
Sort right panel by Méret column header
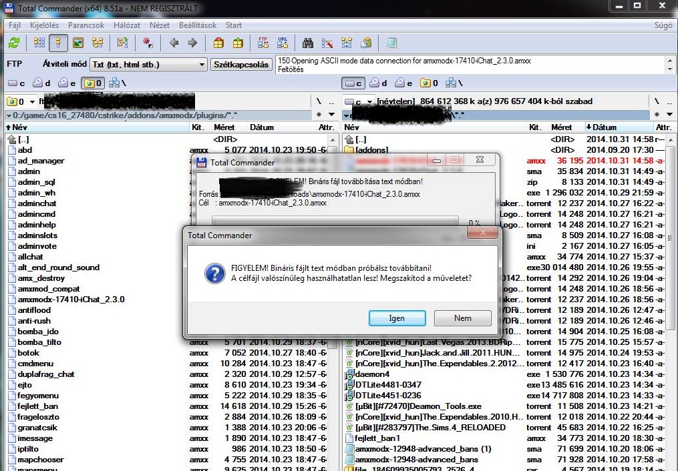[567, 127]
